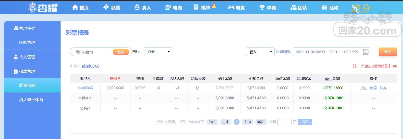This screenshot has height=139, width=403.
Task: Click the 下页 pagination button
Action: (x=247, y=122)
